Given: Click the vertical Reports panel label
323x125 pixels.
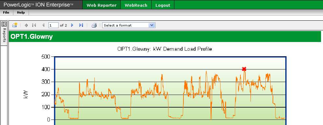Looking at the screenshot, I should [4, 35].
